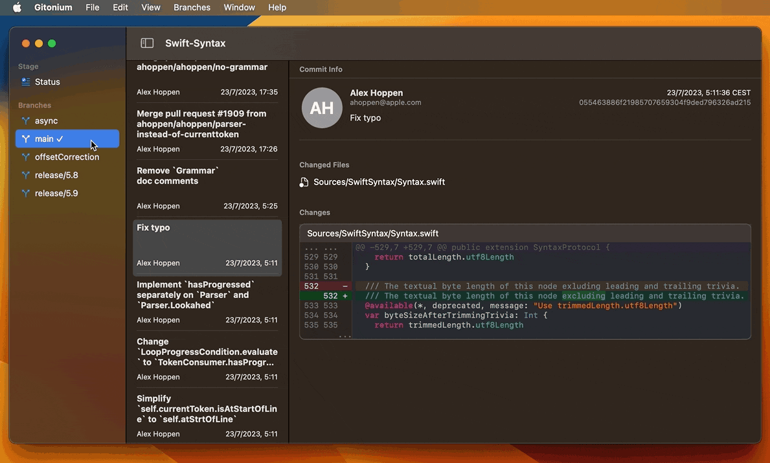The width and height of the screenshot is (770, 463).
Task: Click the highlighted word excluding in added line
Action: (x=583, y=296)
